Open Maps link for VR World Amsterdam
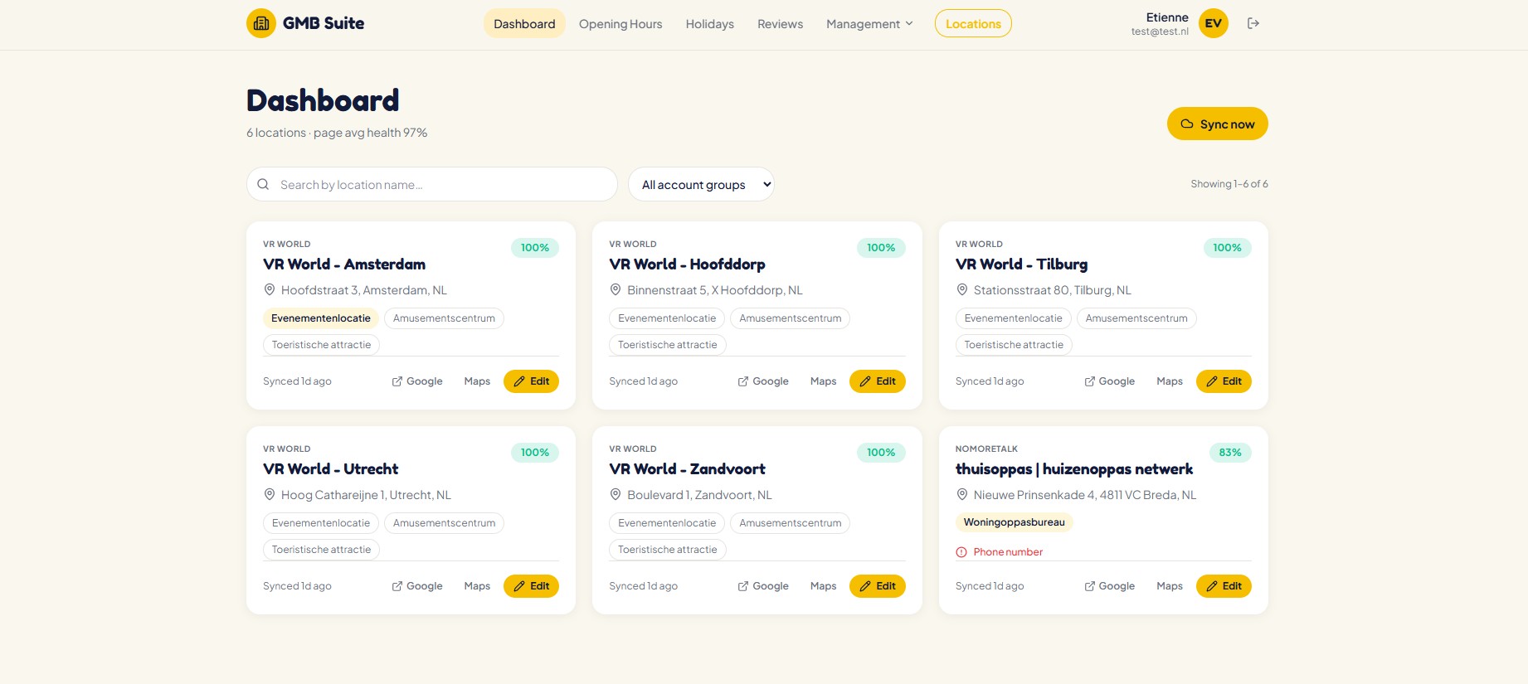This screenshot has height=684, width=1528. point(477,381)
